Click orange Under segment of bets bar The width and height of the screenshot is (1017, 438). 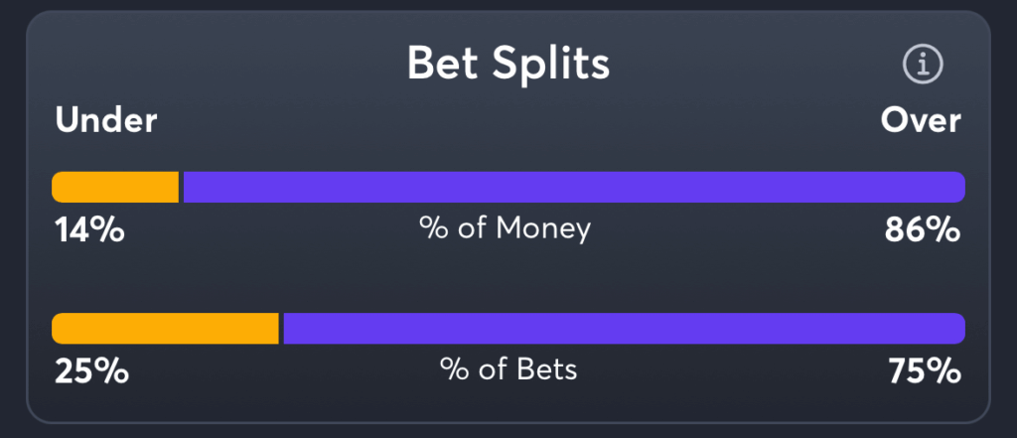pos(165,329)
